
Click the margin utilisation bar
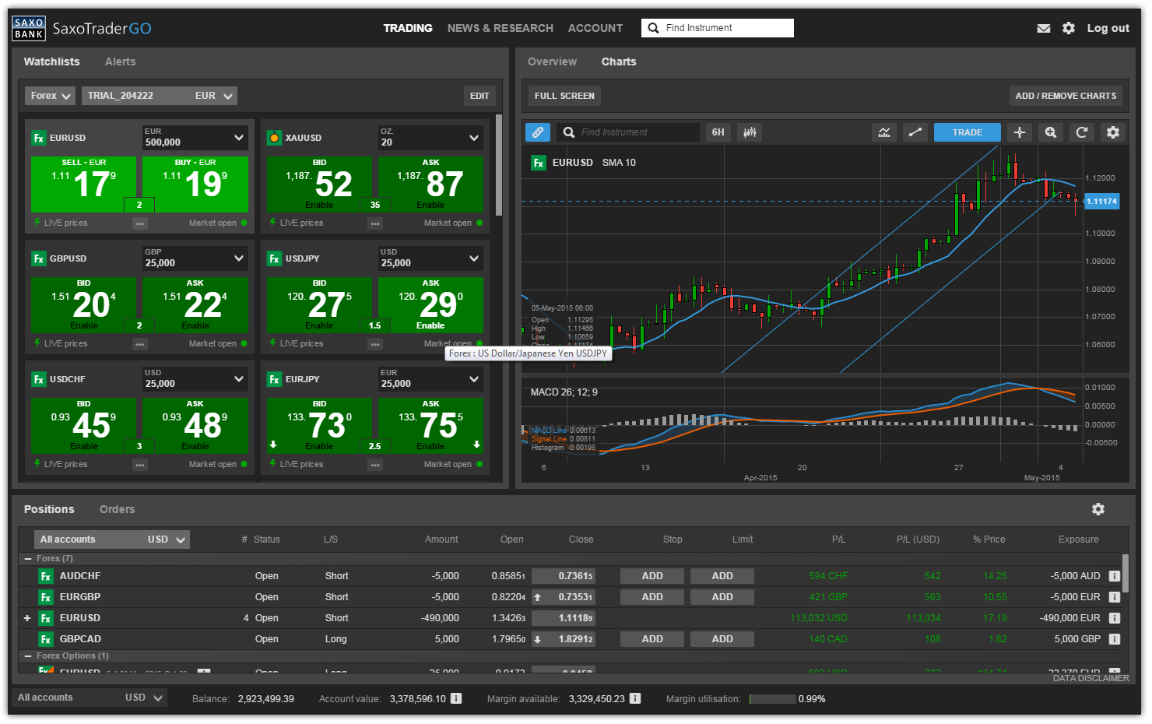coord(772,698)
